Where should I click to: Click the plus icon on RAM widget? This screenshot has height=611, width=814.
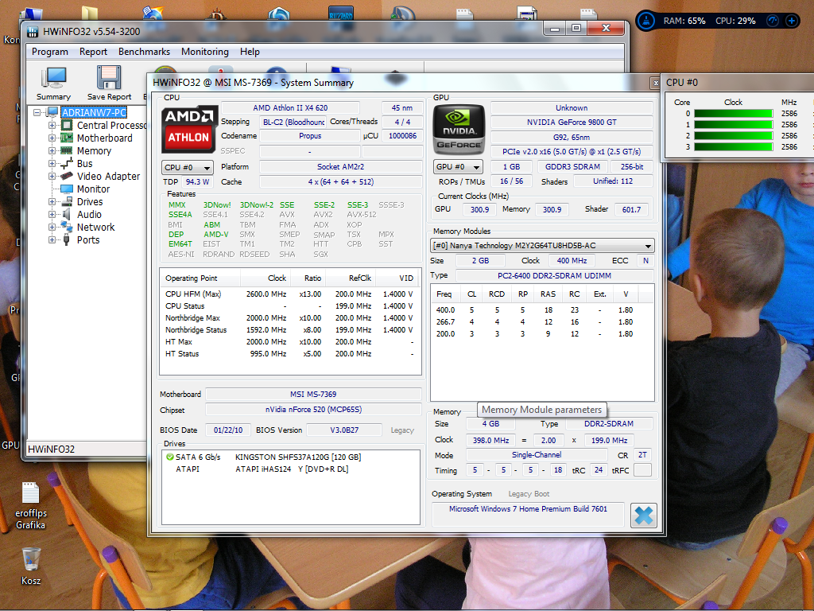(x=791, y=21)
